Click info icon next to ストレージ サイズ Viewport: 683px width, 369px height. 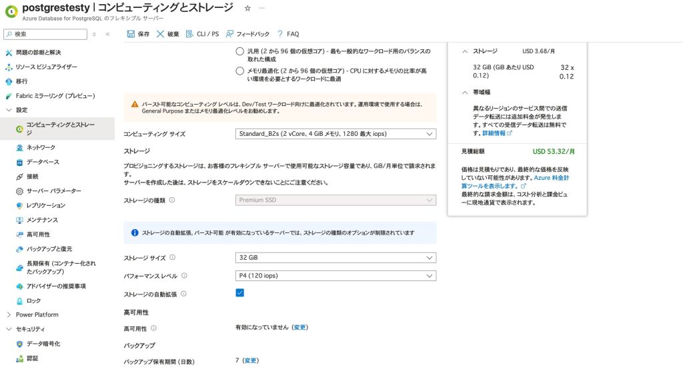(172, 258)
